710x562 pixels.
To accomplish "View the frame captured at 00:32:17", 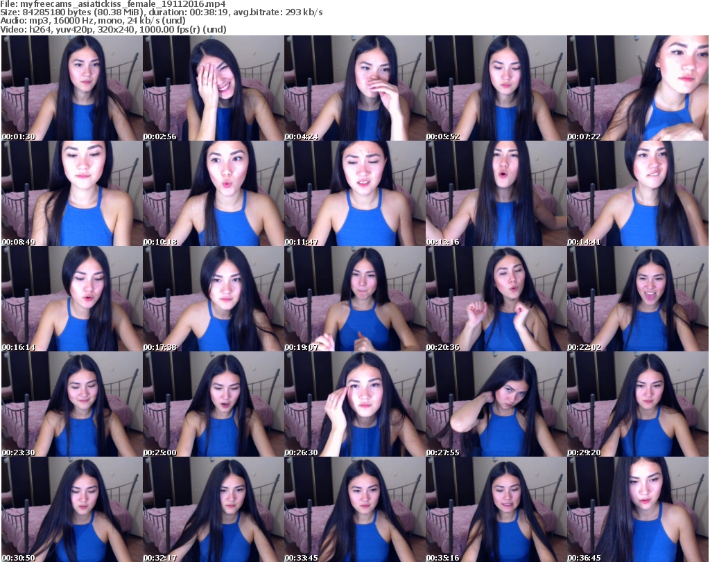I will coord(214,509).
